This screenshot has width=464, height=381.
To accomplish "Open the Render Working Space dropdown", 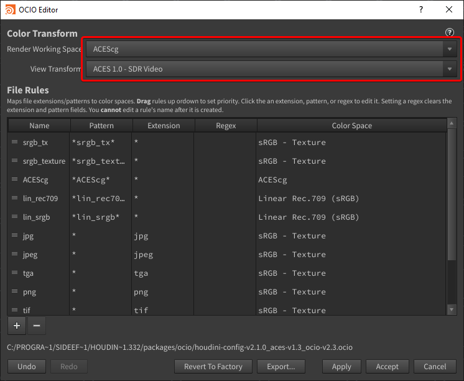I will coord(271,49).
